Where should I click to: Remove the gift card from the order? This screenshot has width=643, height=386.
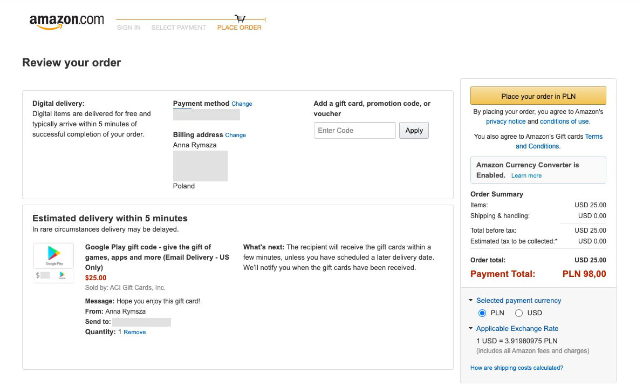point(134,332)
